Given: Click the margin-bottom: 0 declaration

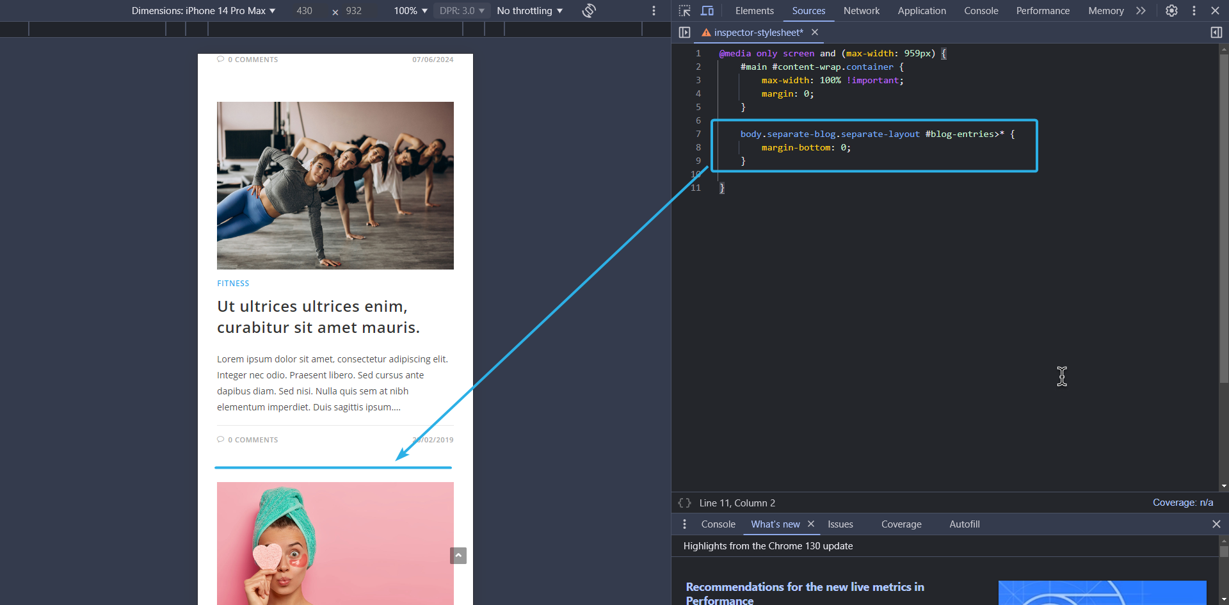Looking at the screenshot, I should click(x=806, y=147).
